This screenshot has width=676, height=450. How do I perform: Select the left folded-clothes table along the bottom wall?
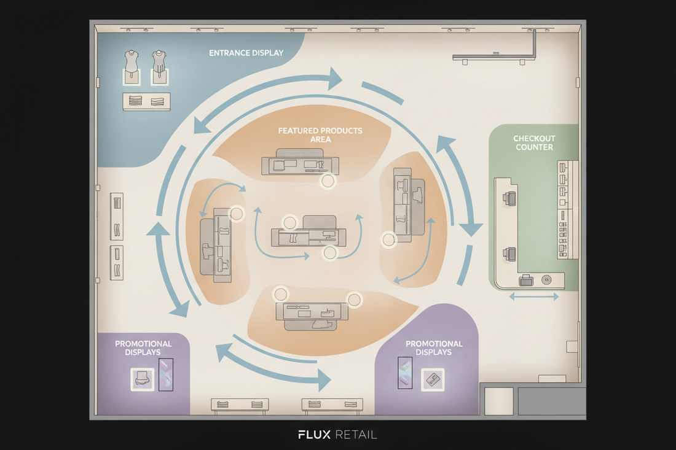[240, 405]
